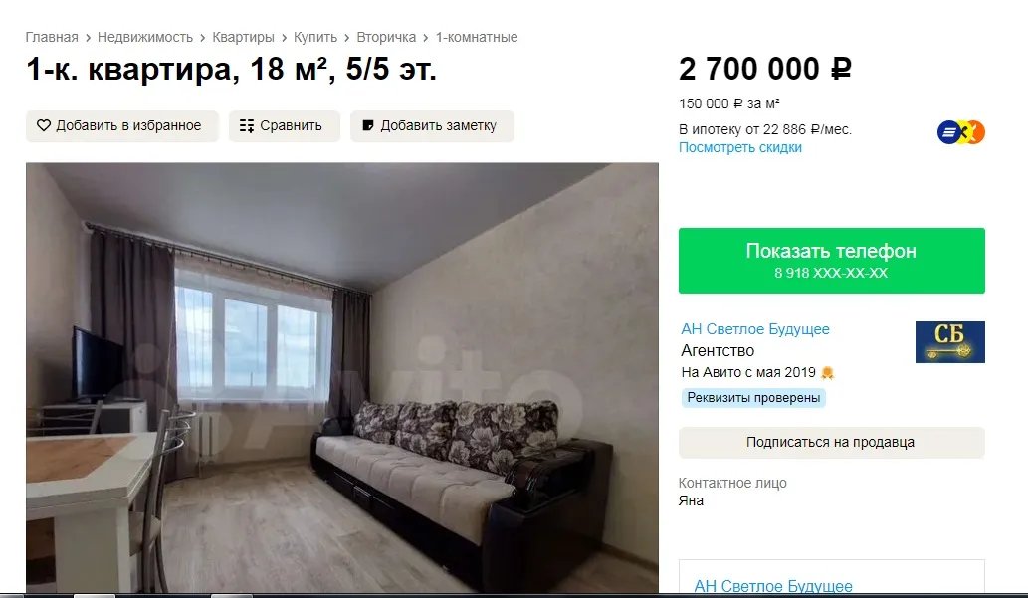Click the note icon on Добавить заметку

tap(368, 125)
